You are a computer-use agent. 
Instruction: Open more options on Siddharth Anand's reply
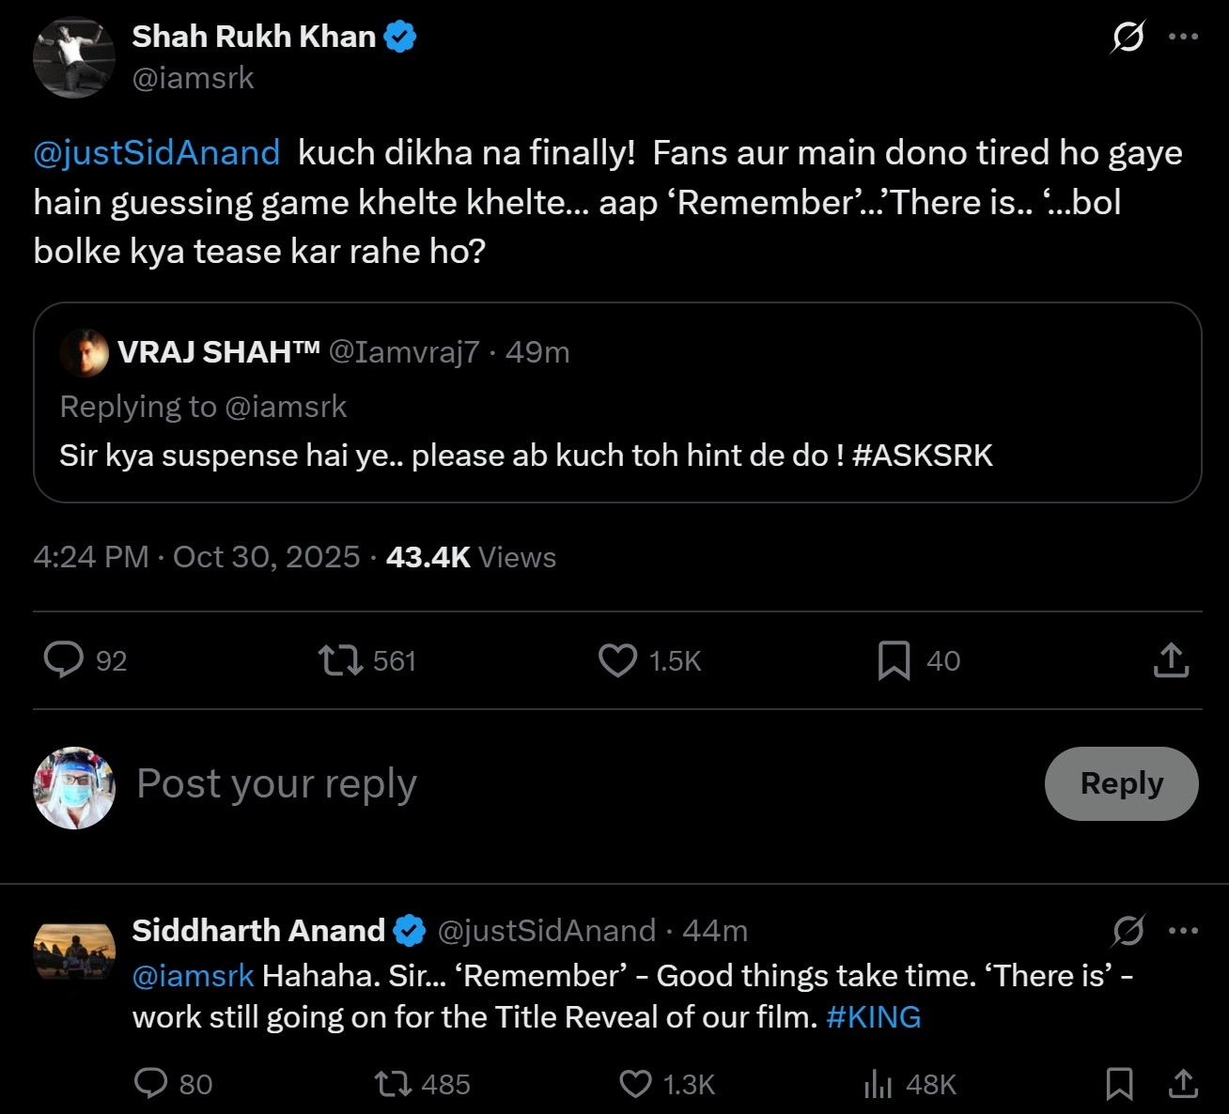[1183, 931]
